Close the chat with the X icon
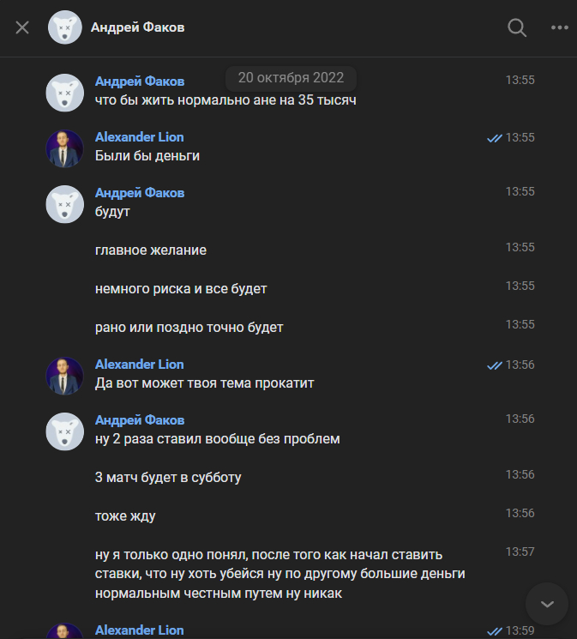Viewport: 577px width, 639px height. [x=22, y=27]
